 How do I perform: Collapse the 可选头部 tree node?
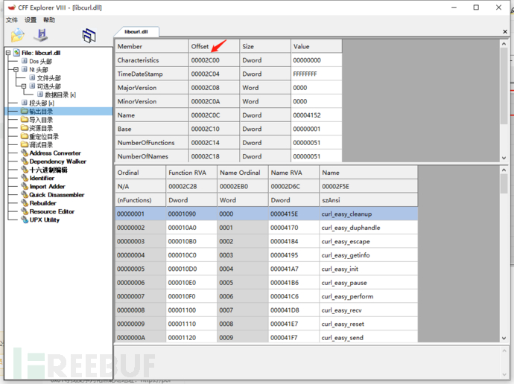[x=23, y=86]
